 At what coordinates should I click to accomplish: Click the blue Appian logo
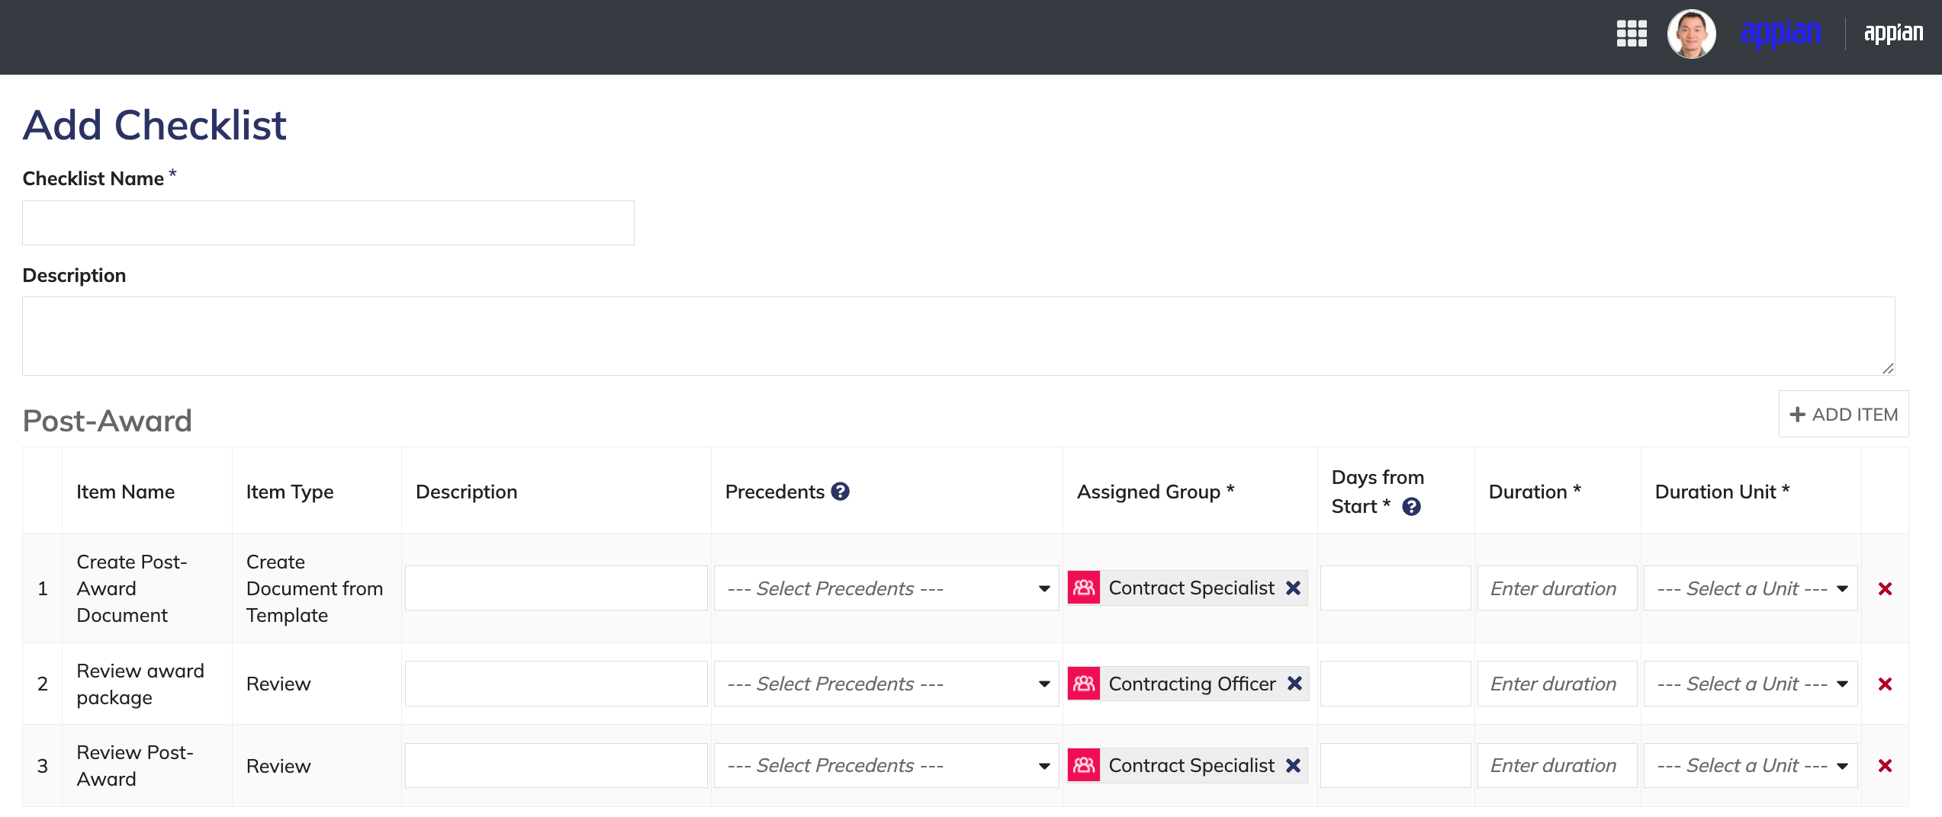coord(1780,34)
